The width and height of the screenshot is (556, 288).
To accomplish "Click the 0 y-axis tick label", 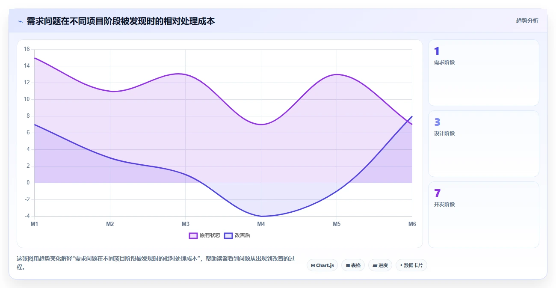I will click(28, 183).
